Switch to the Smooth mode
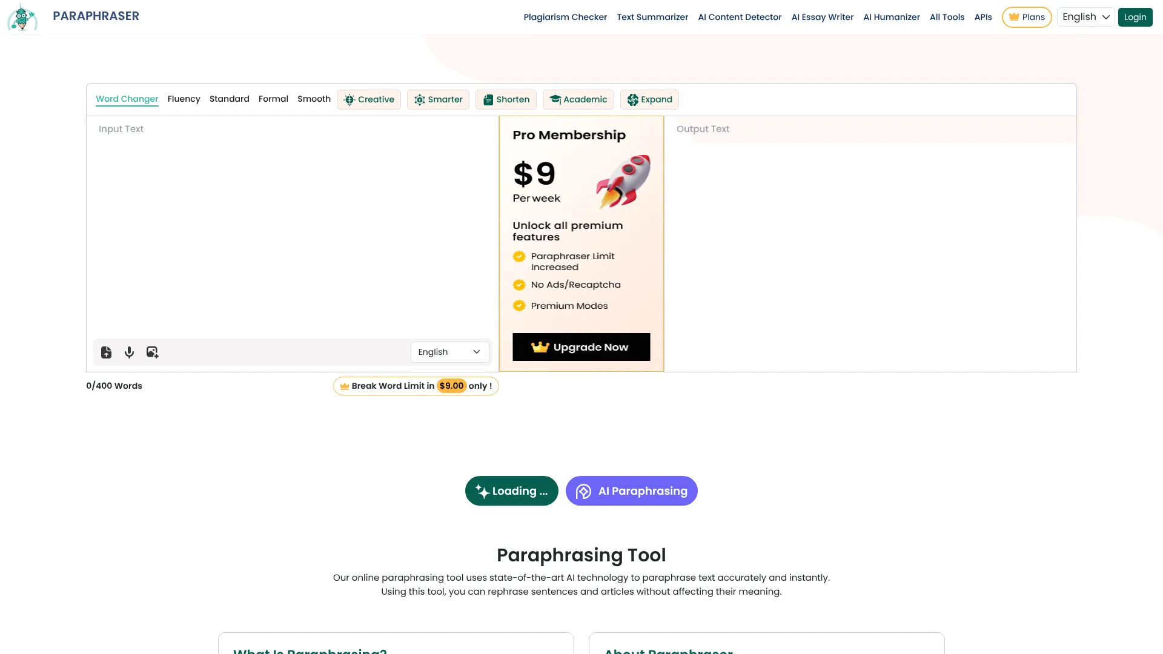Image resolution: width=1163 pixels, height=654 pixels. [x=314, y=99]
